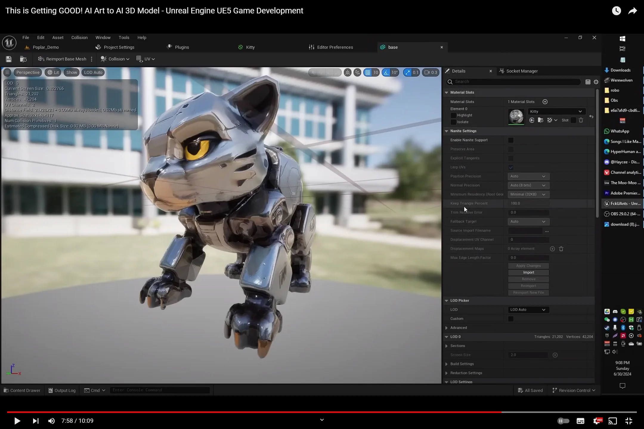Click the camera speed icon
The width and height of the screenshot is (644, 429).
coord(427,72)
